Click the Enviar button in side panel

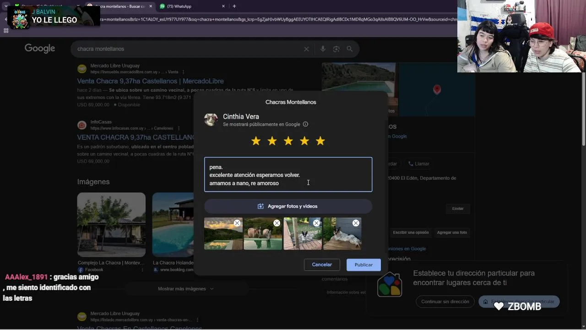(458, 209)
